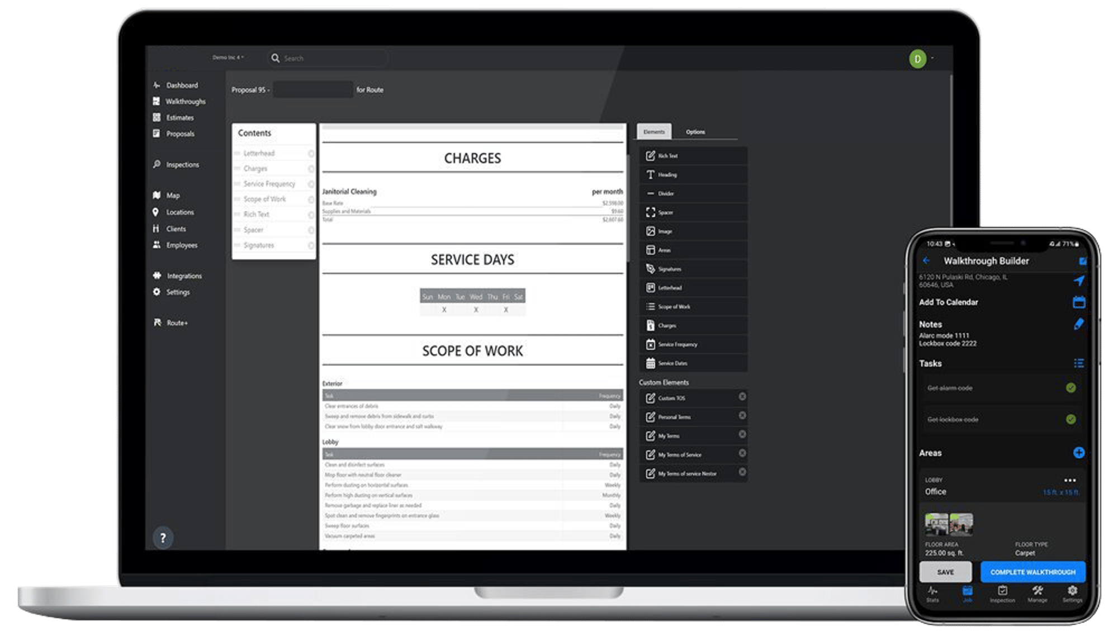This screenshot has width=1118, height=636.
Task: Add the Letterhead element
Action: (693, 288)
